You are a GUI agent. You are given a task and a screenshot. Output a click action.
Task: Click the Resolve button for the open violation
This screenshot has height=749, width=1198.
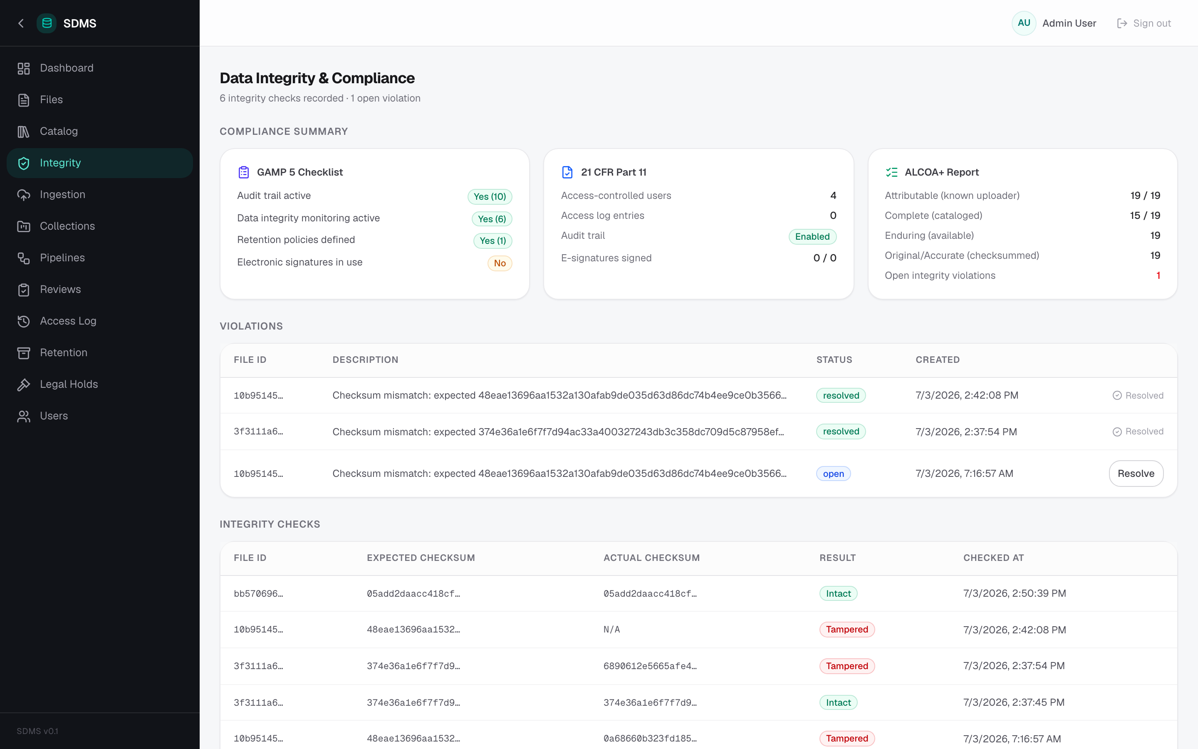pyautogui.click(x=1136, y=474)
